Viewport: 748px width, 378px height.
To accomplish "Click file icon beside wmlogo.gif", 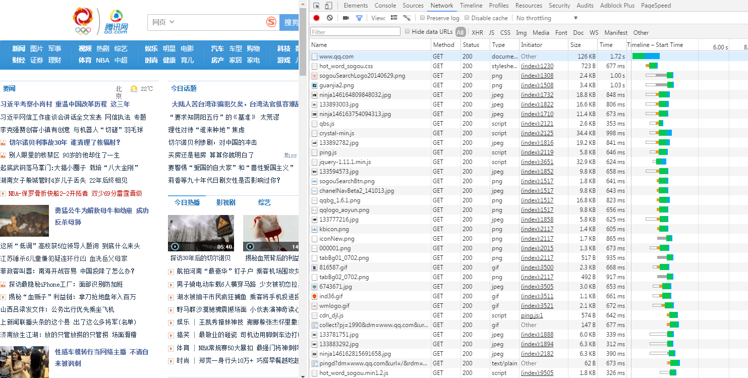I will click(314, 306).
